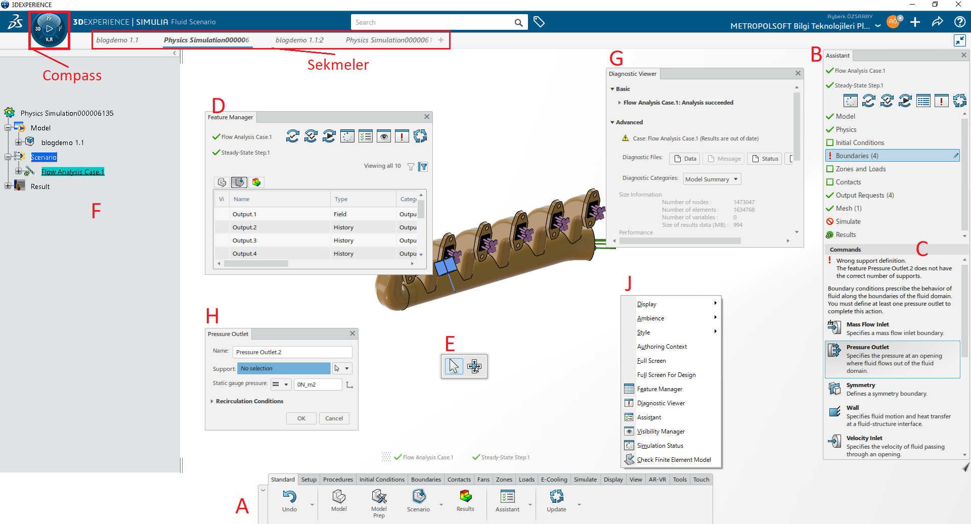Show Results features colored icon in Feature Manager
Screen dimensions: 971x524
click(x=256, y=182)
